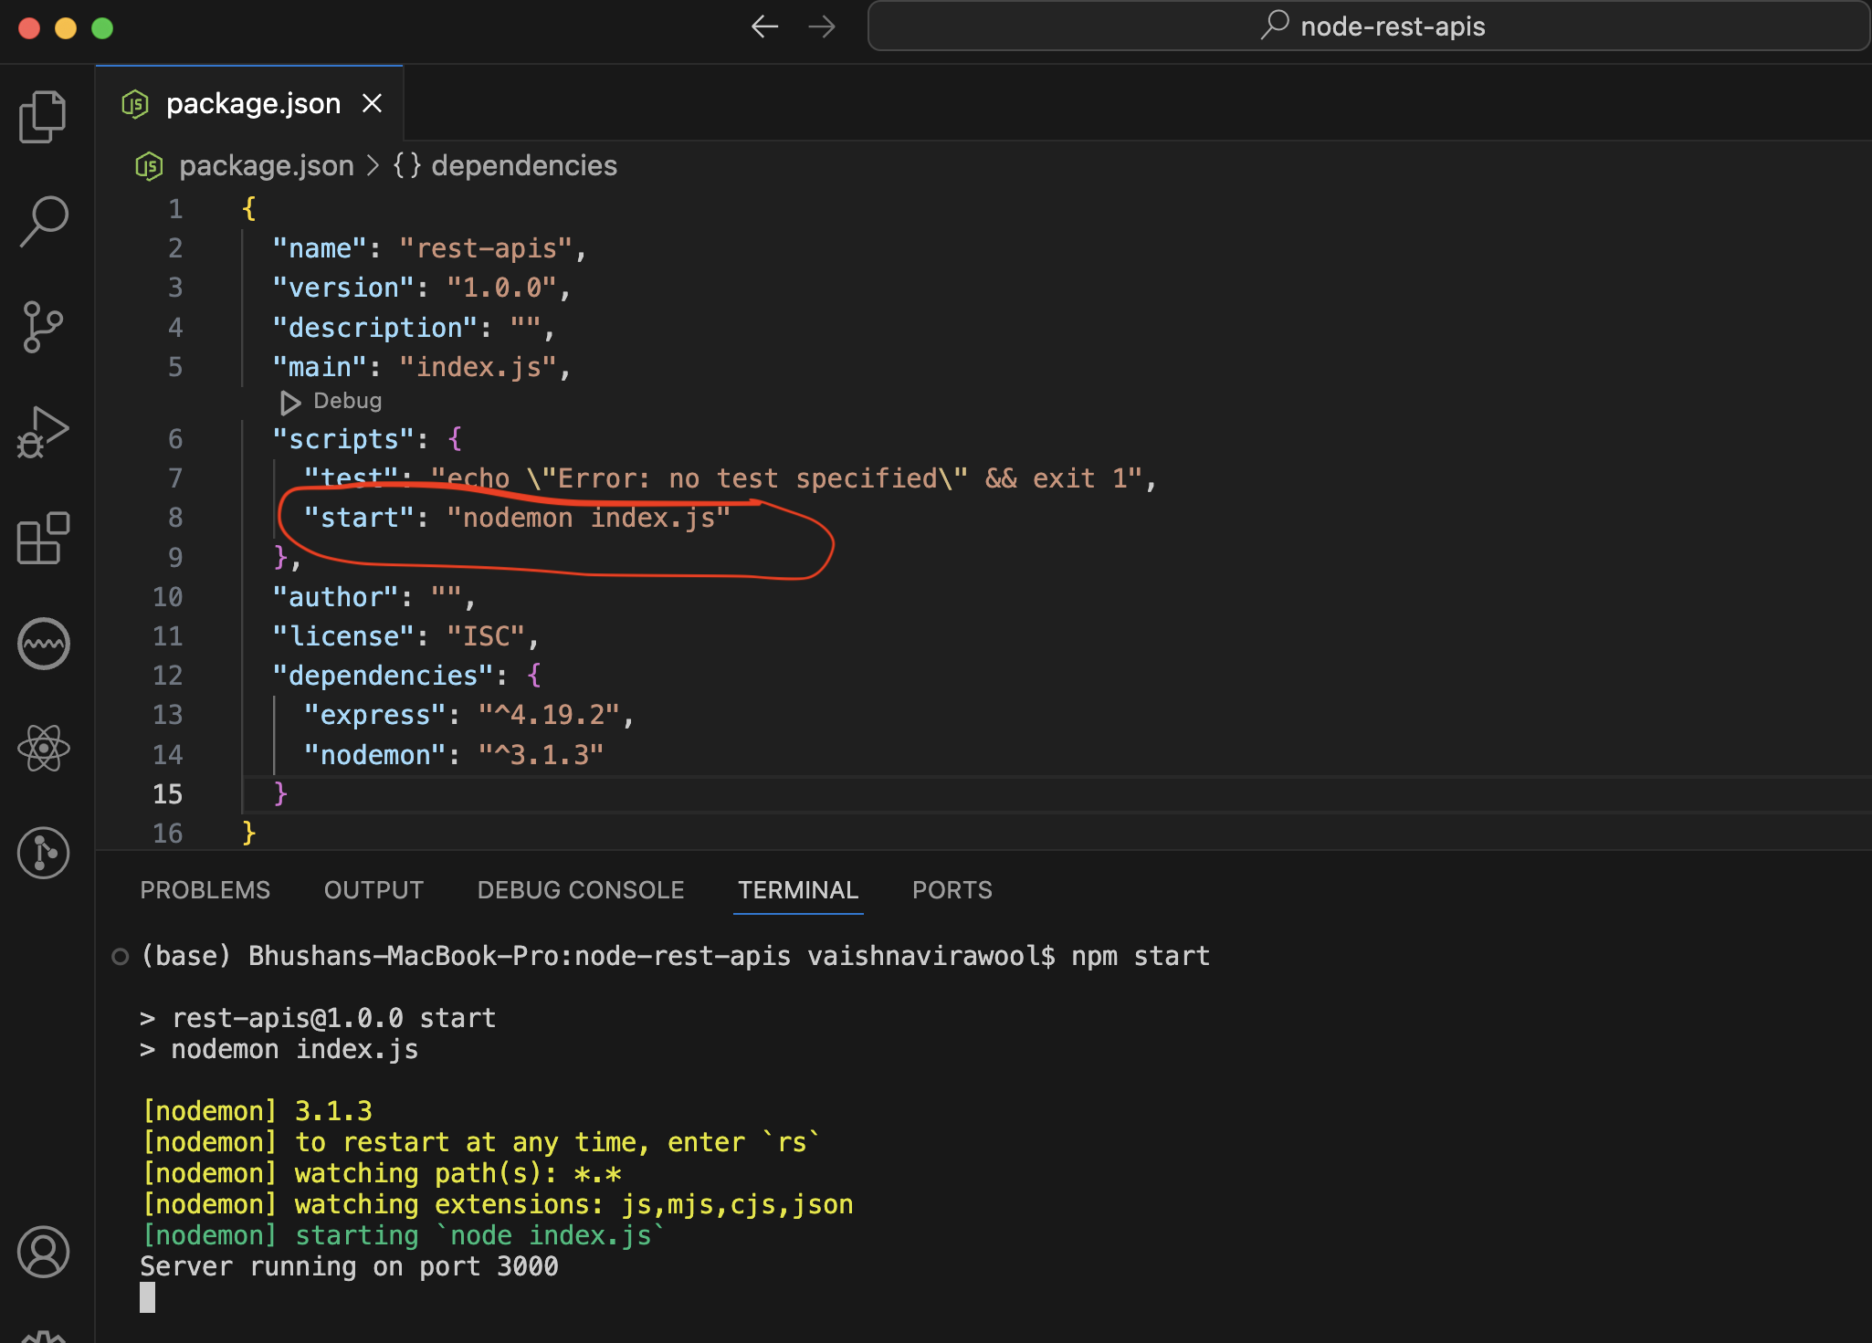
Task: Go forward with the right arrow
Action: tap(822, 26)
